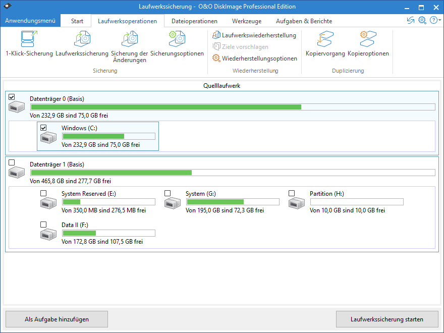This screenshot has height=333, width=444.
Task: Select the Ziele vorschlagen option
Action: 240,47
